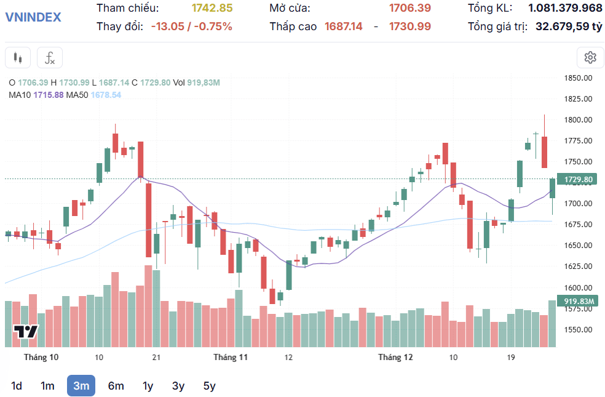Click the VNINDEX ticker title
Viewport: 605px width, 397px height.
click(33, 17)
